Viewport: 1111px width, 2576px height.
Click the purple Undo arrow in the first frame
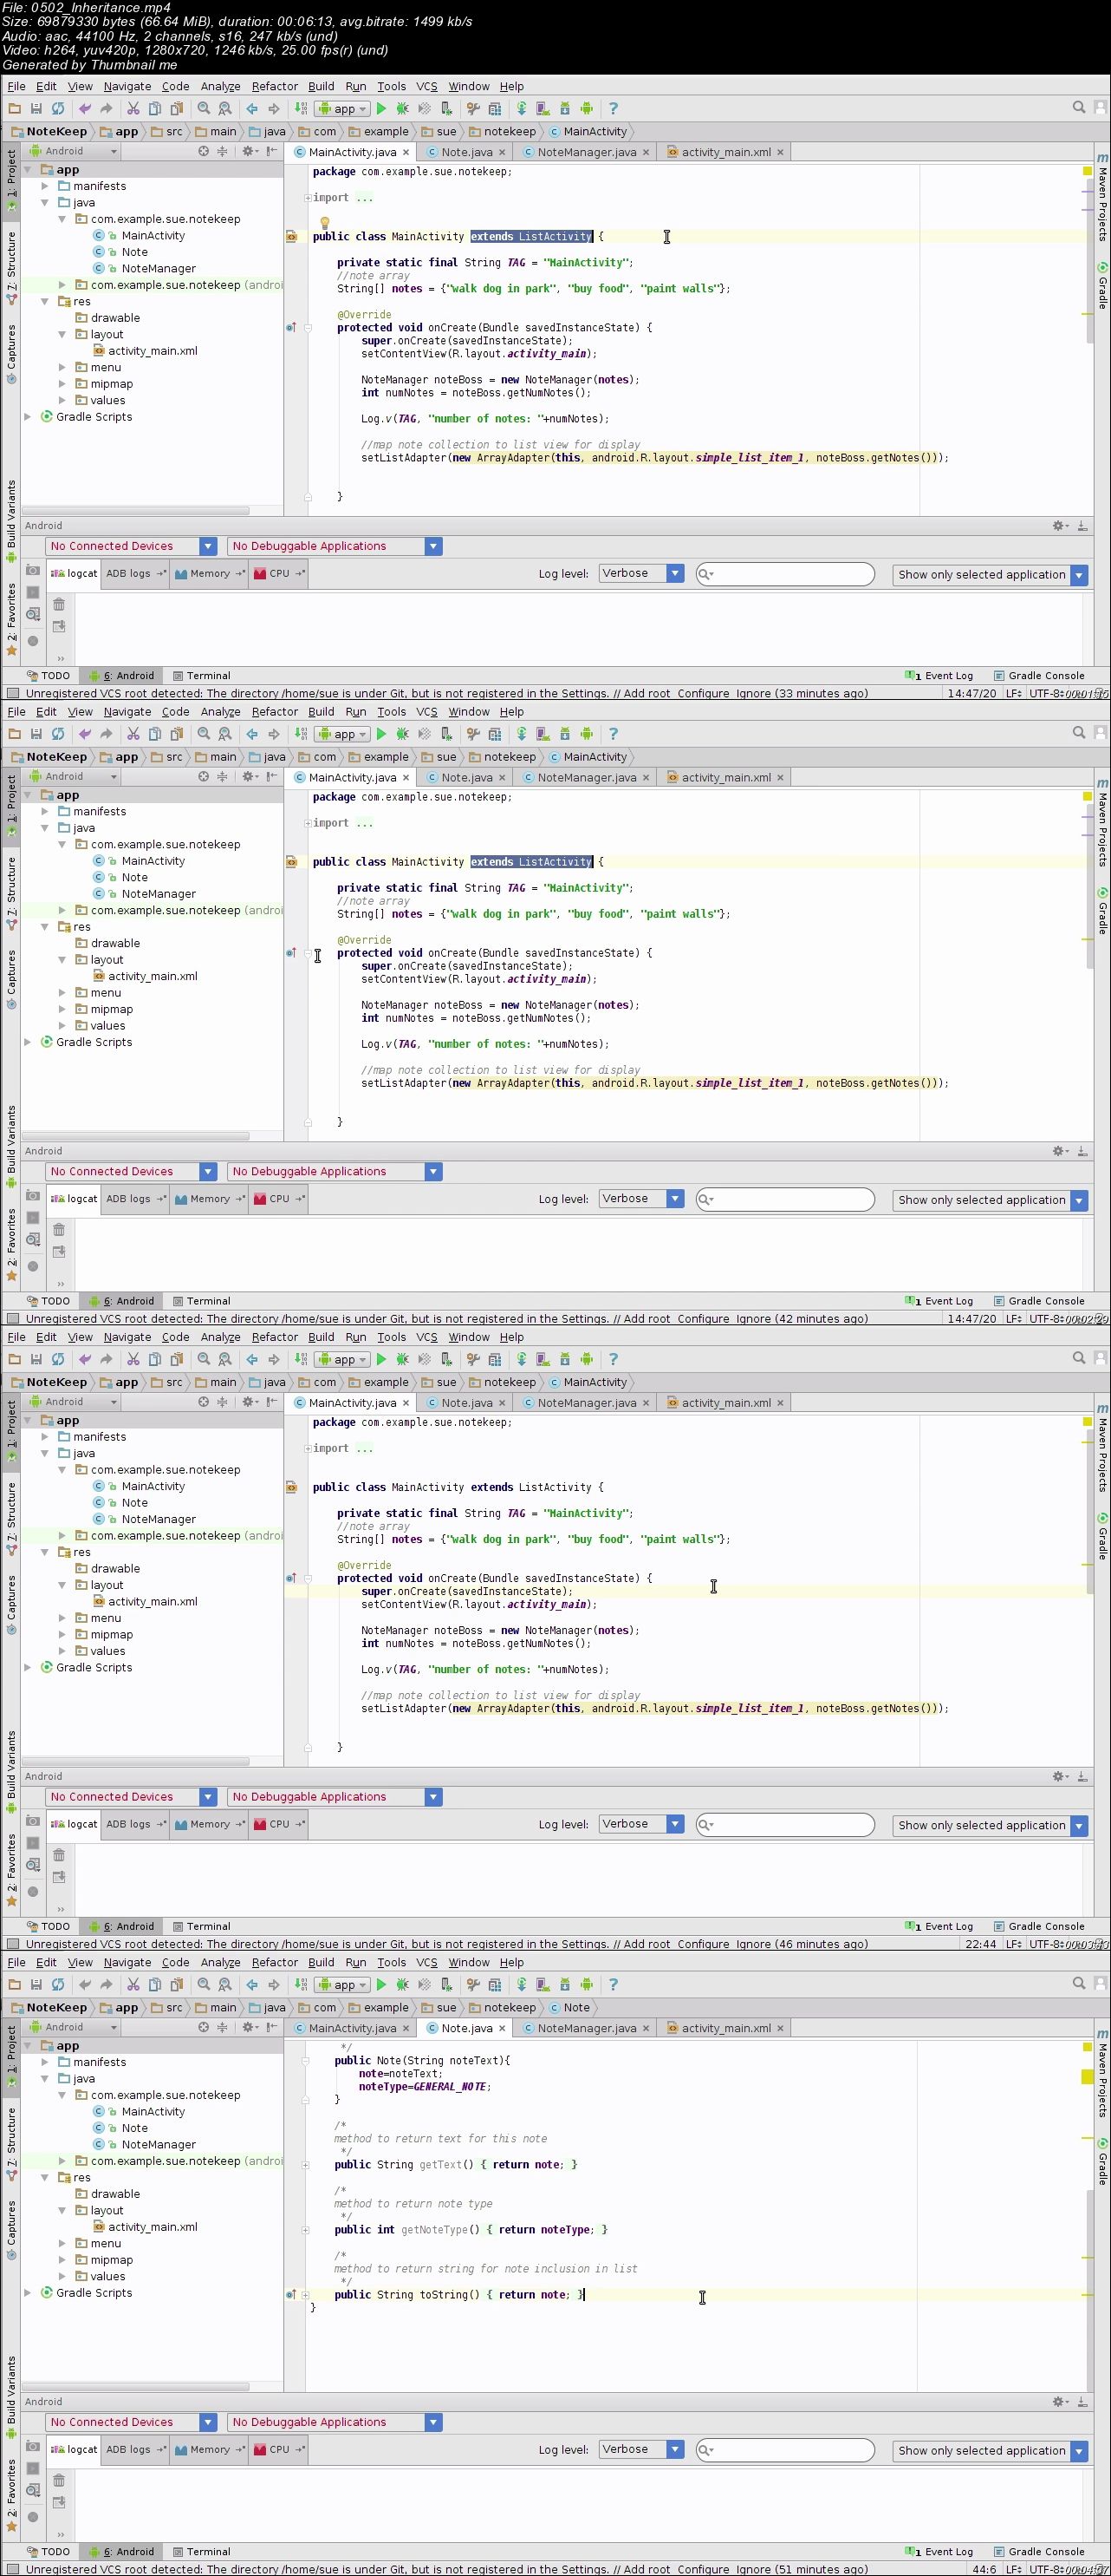click(x=85, y=108)
